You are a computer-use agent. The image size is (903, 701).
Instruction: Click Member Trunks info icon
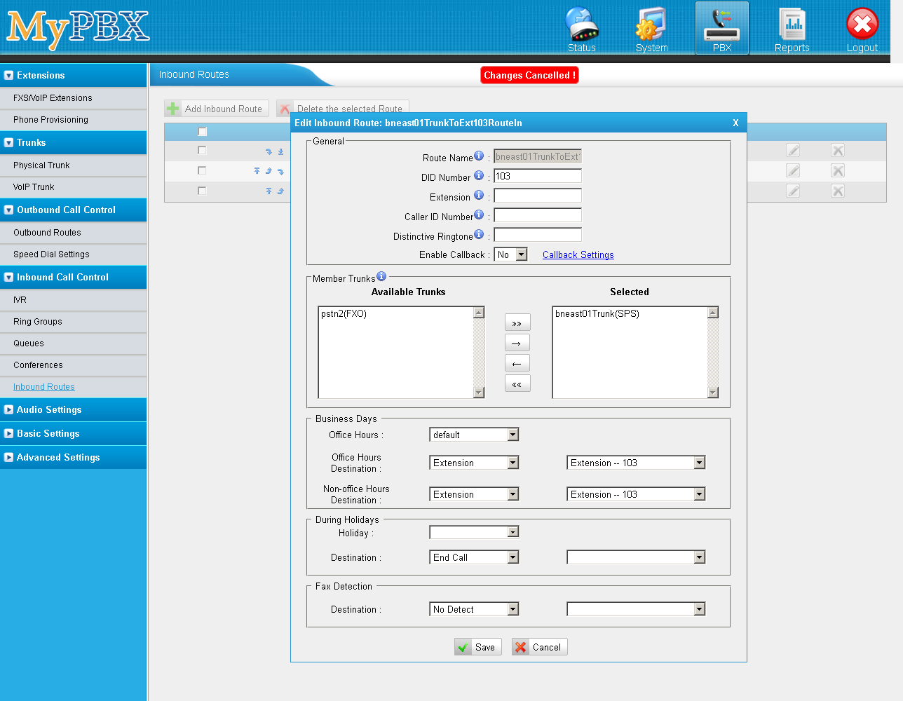point(381,276)
